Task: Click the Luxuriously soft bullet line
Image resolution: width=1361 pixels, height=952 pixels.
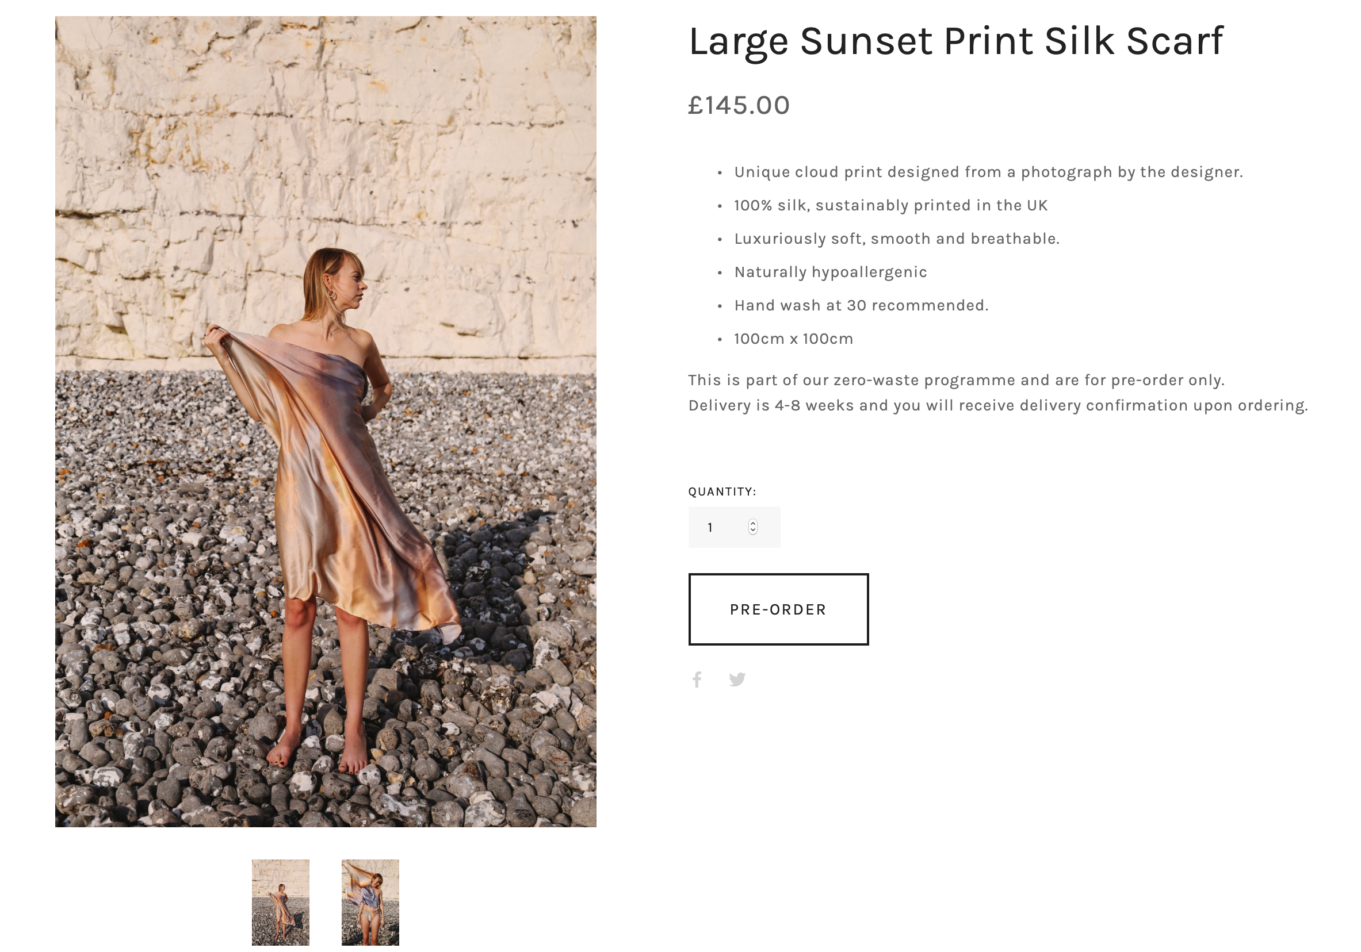Action: 896,239
